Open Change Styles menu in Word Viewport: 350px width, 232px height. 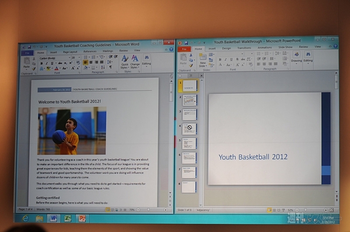[135, 62]
